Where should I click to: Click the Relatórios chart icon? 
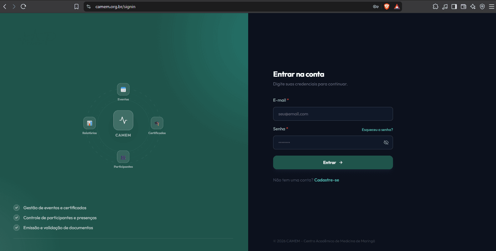click(90, 123)
